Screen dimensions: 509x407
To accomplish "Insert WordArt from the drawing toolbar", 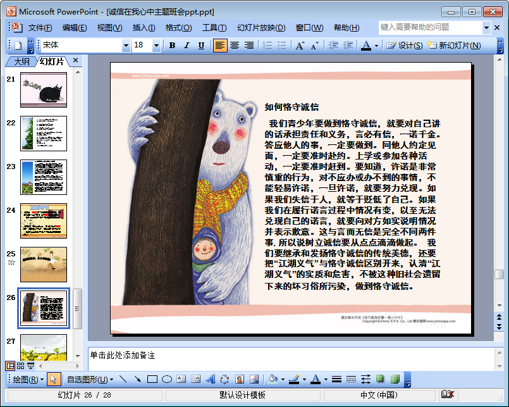I will pos(211,379).
